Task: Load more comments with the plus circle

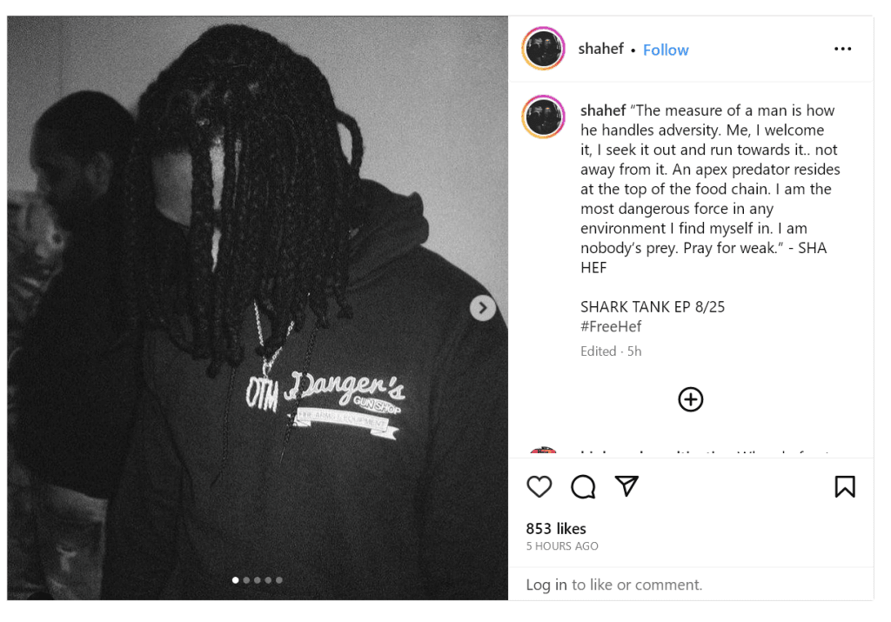Action: 690,399
